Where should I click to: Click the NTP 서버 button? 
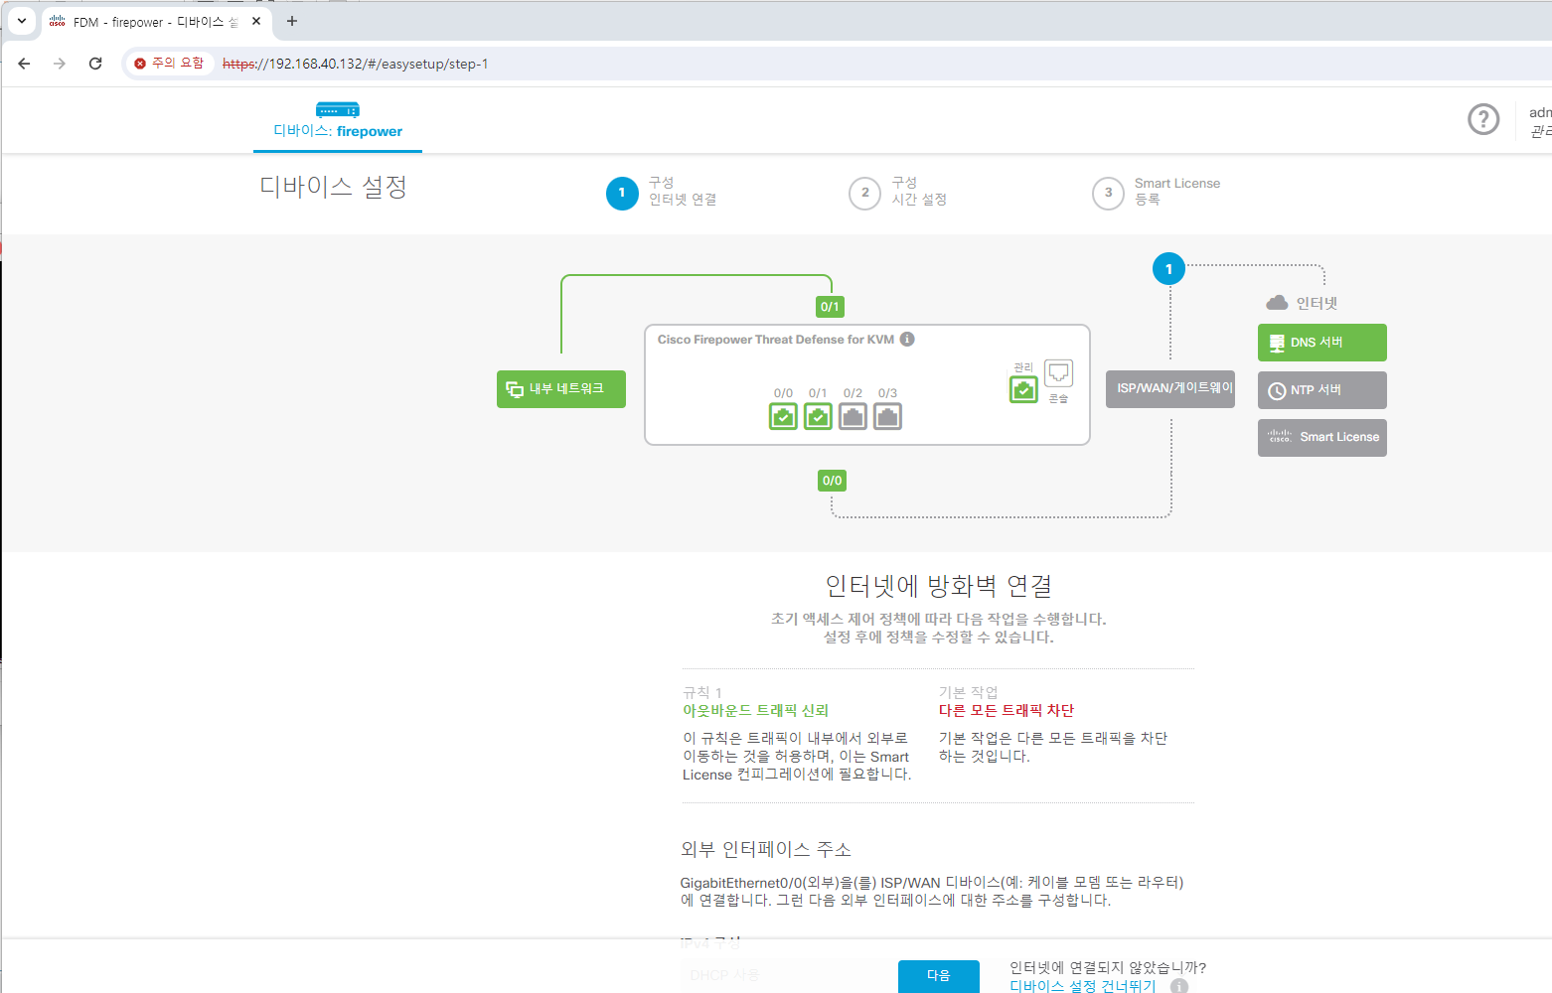tap(1322, 390)
